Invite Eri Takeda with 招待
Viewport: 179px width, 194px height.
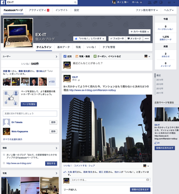point(53,122)
